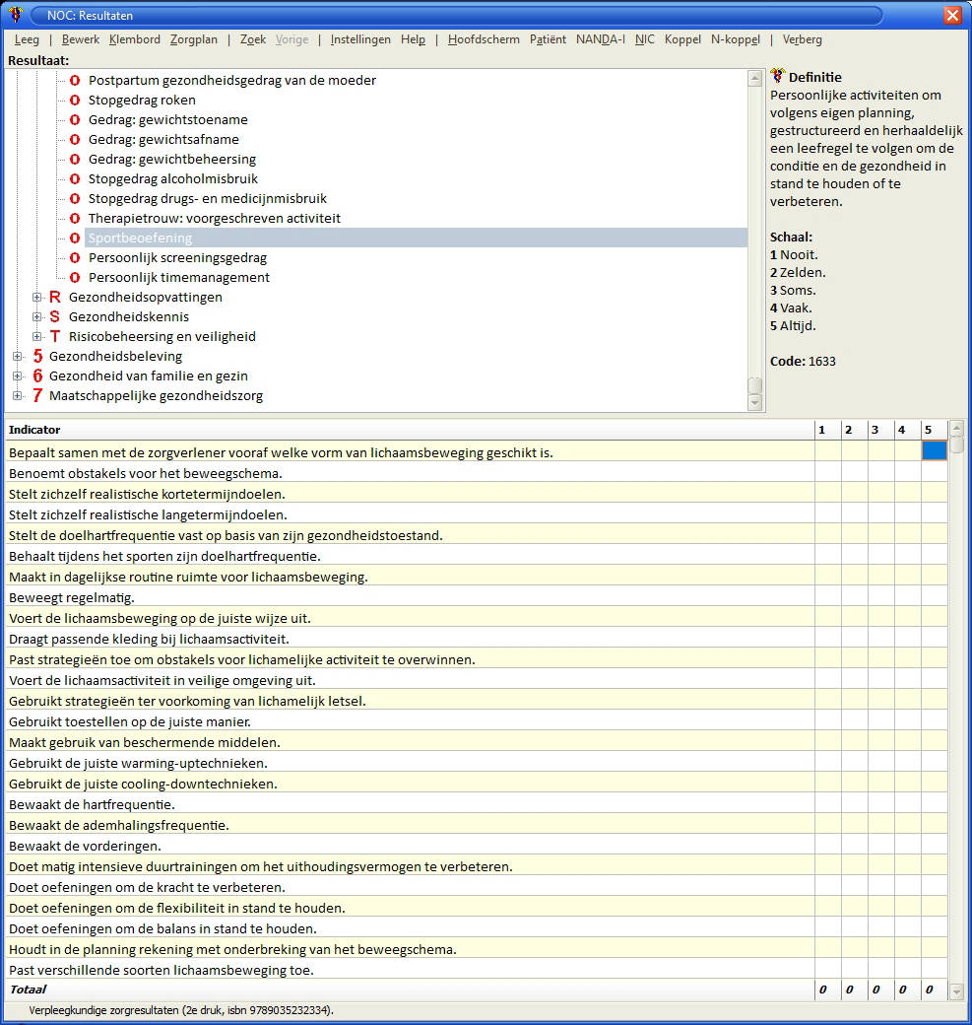Open the Instellingen menu
Viewport: 972px width, 1025px height.
click(359, 39)
